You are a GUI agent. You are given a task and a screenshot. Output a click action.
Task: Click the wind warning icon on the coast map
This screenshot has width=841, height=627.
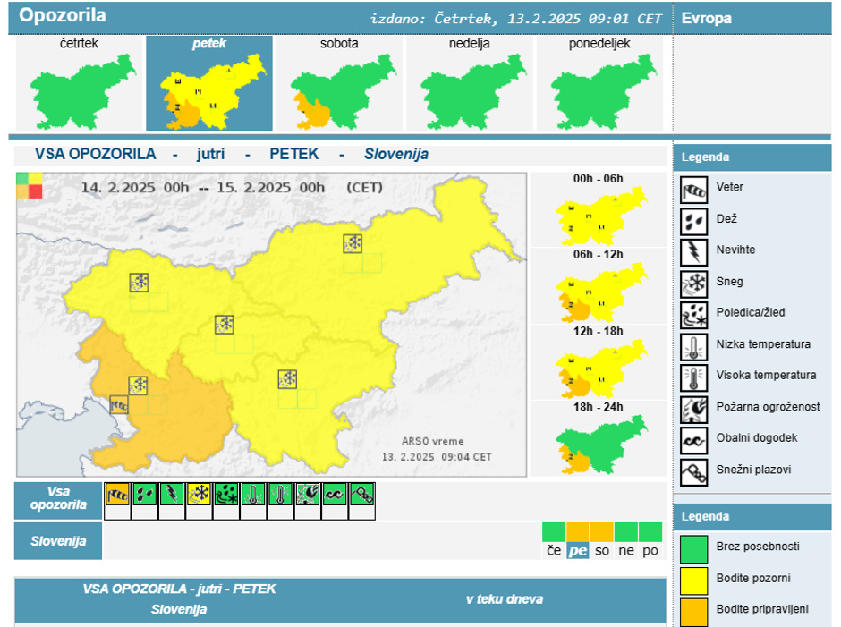[x=119, y=404]
